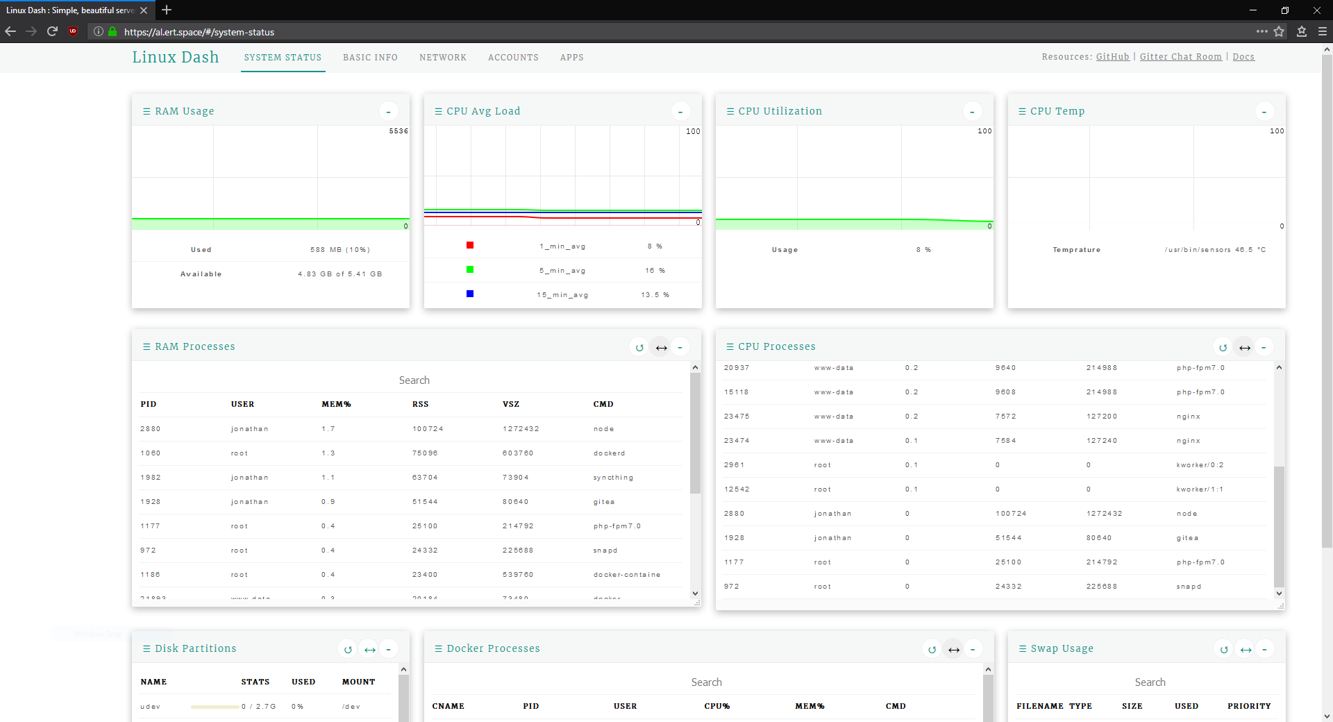This screenshot has height=722, width=1333.
Task: Click the CPU Processes list scrollbar thumb
Action: (x=1279, y=527)
